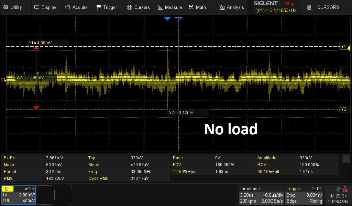Select the Y1 cursor tag
Screen dimensions: 352x206
344,46
